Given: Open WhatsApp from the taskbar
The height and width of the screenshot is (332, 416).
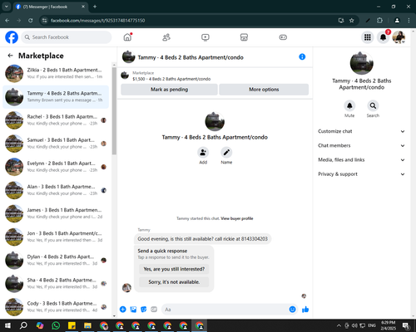Looking at the screenshot, I should click(56, 325).
